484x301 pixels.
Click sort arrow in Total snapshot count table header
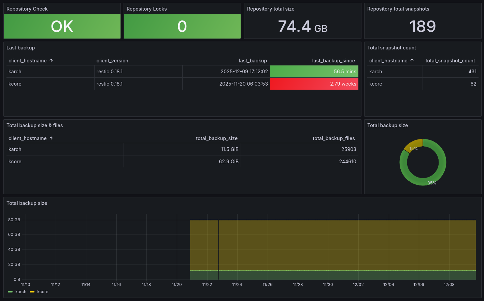pyautogui.click(x=412, y=60)
